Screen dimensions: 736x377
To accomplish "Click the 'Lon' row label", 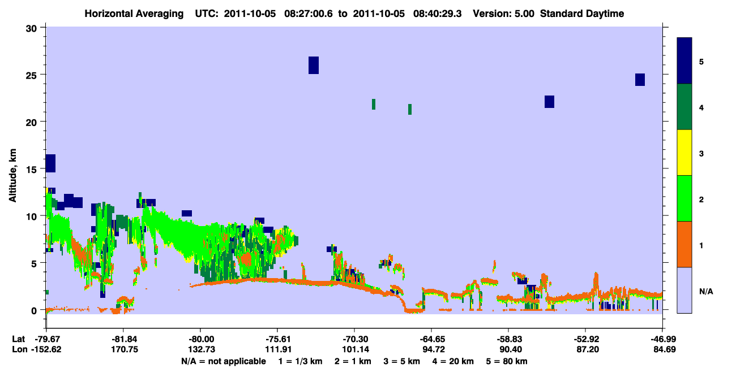I will (x=19, y=350).
